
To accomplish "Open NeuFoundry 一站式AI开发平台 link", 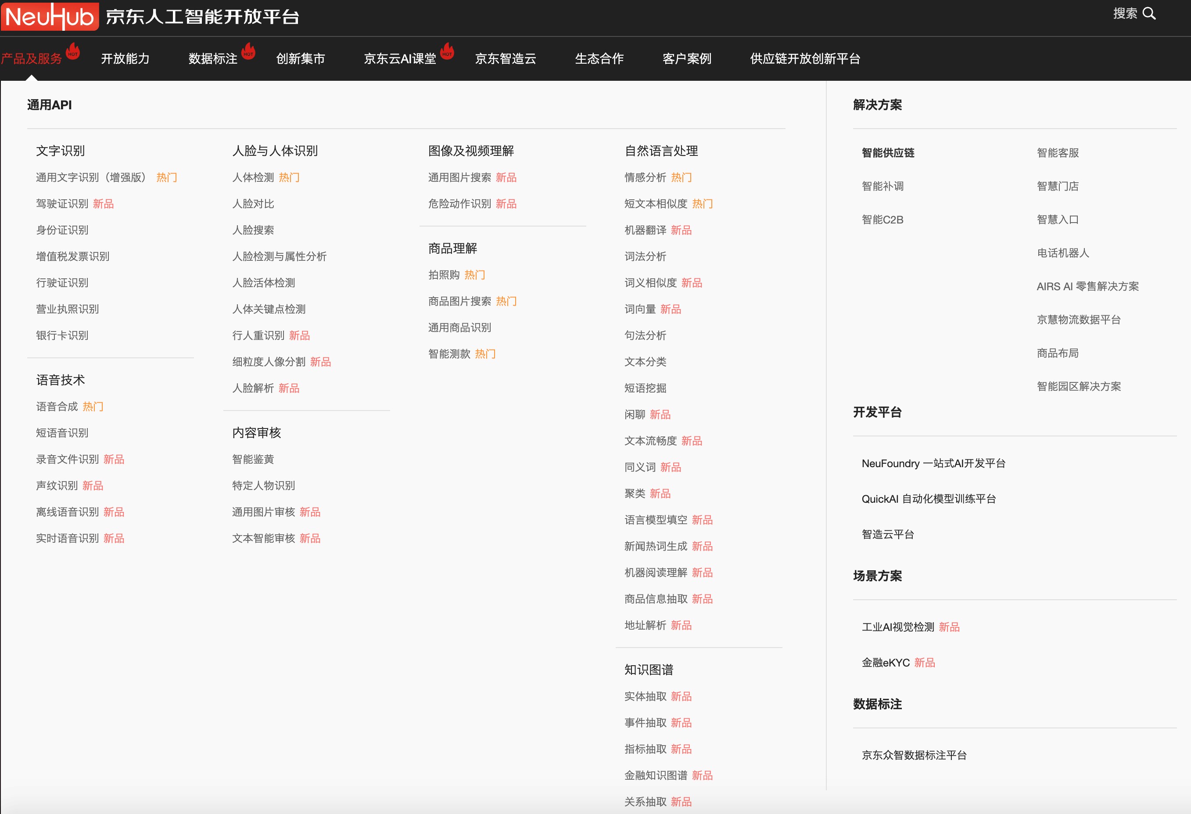I will click(933, 463).
